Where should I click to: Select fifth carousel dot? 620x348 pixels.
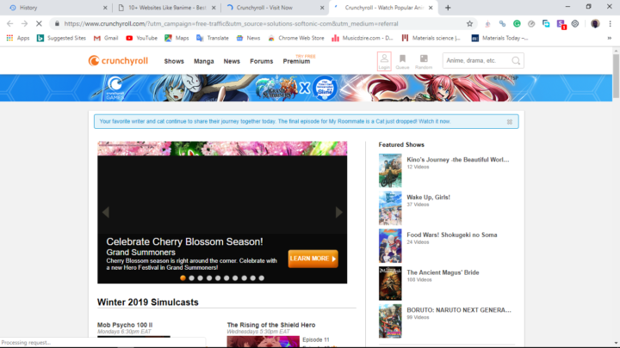[x=218, y=278]
